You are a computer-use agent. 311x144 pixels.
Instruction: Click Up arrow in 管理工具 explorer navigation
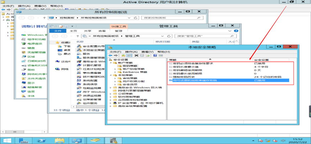pos(78,36)
